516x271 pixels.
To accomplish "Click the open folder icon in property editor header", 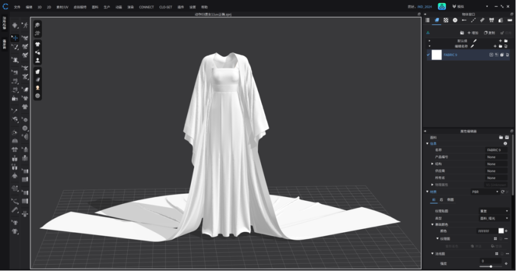I will click(x=501, y=137).
